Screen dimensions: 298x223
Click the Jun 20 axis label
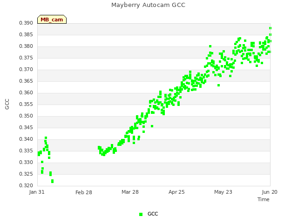click(270, 192)
